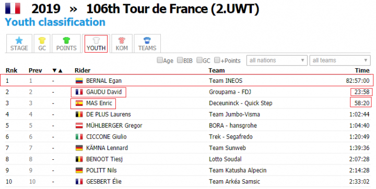Toggle the +Points checkbox

tap(217, 60)
